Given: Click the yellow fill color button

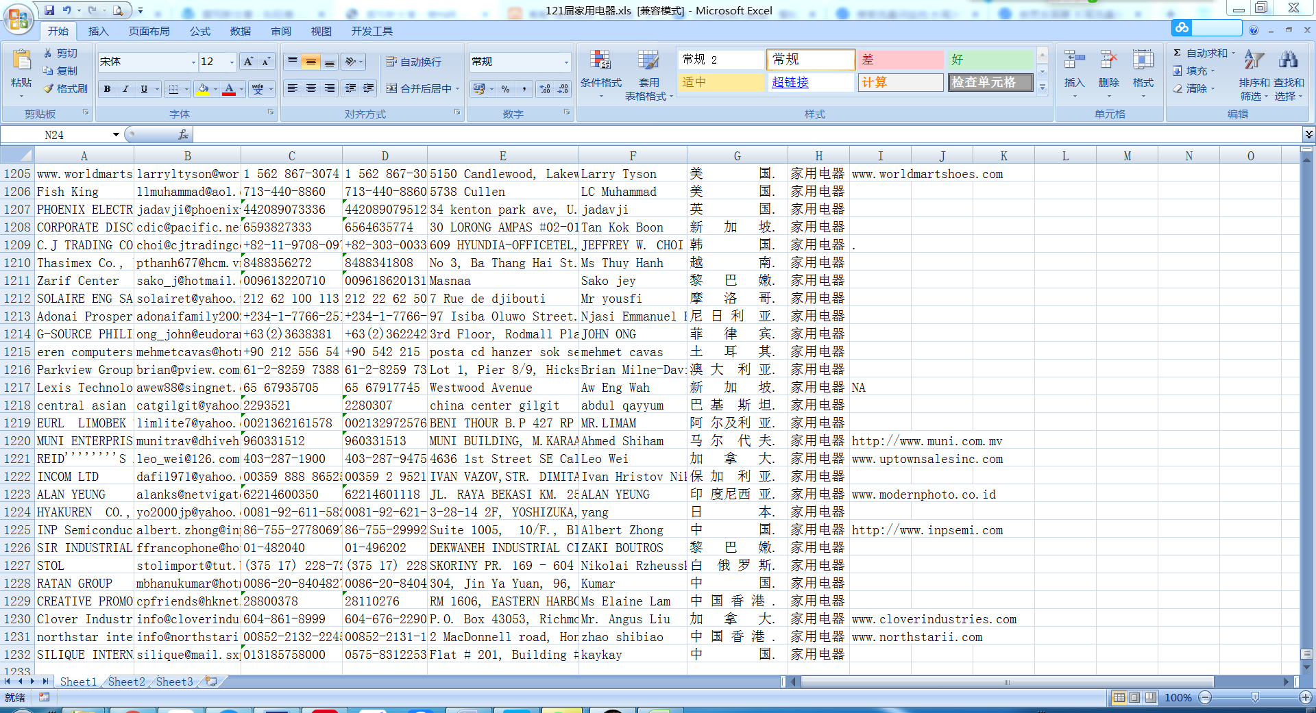Looking at the screenshot, I should (x=203, y=89).
